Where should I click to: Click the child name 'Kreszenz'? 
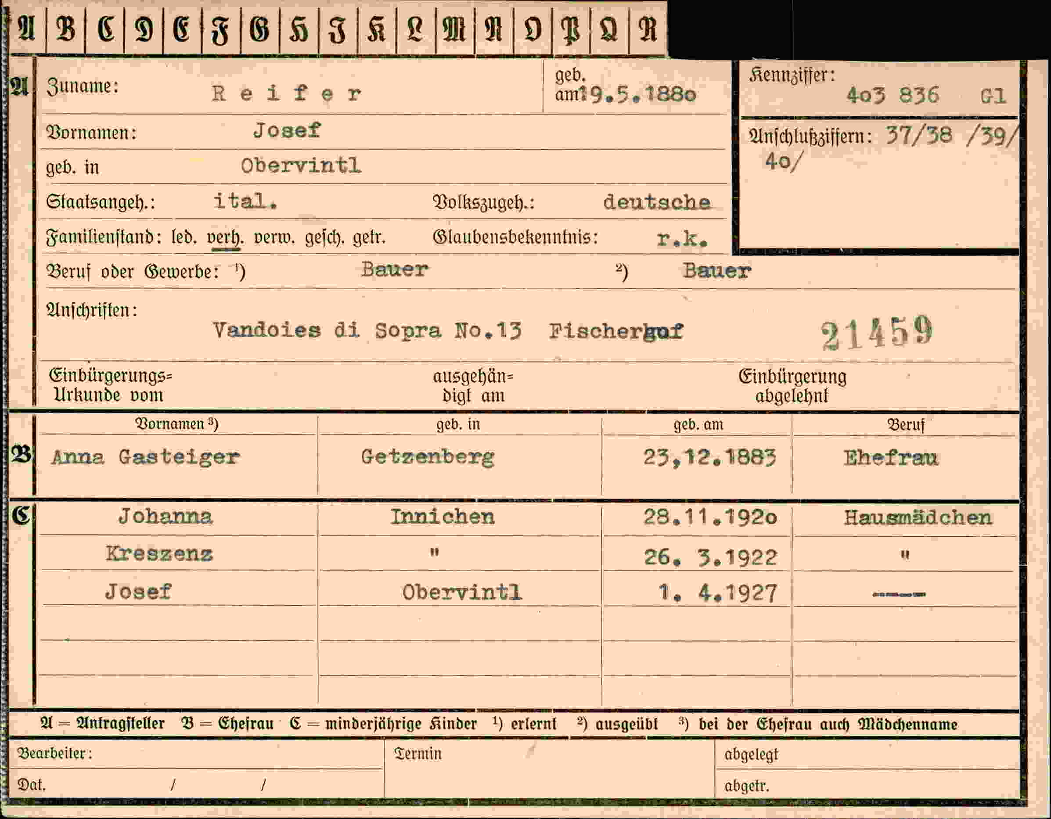pyautogui.click(x=159, y=554)
